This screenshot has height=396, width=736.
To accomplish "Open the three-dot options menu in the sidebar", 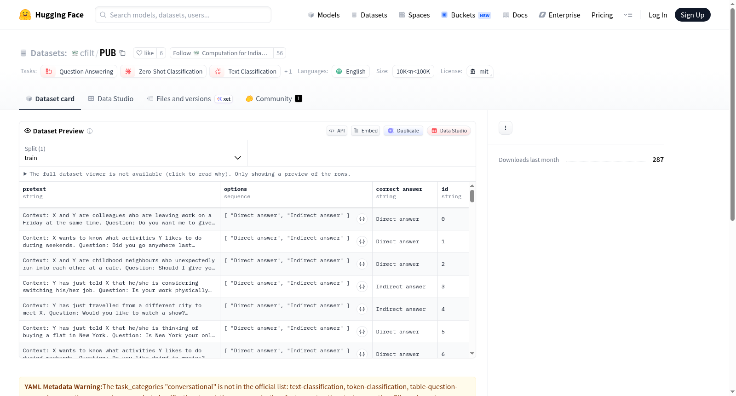I will (506, 128).
